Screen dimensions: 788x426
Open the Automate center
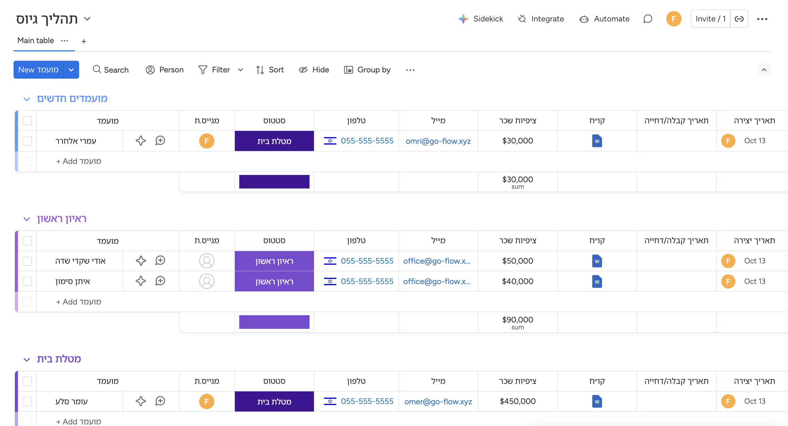(x=605, y=19)
